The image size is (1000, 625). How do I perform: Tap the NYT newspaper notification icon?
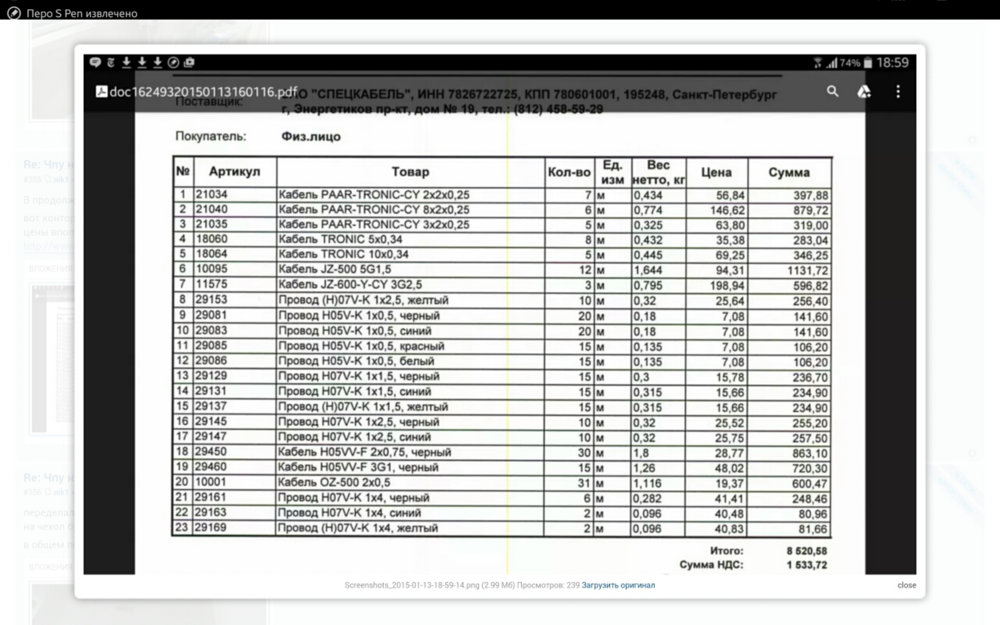point(111,62)
